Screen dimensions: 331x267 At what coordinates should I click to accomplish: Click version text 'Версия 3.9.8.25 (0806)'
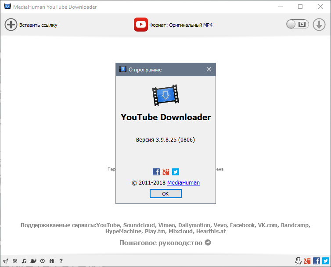coord(165,139)
